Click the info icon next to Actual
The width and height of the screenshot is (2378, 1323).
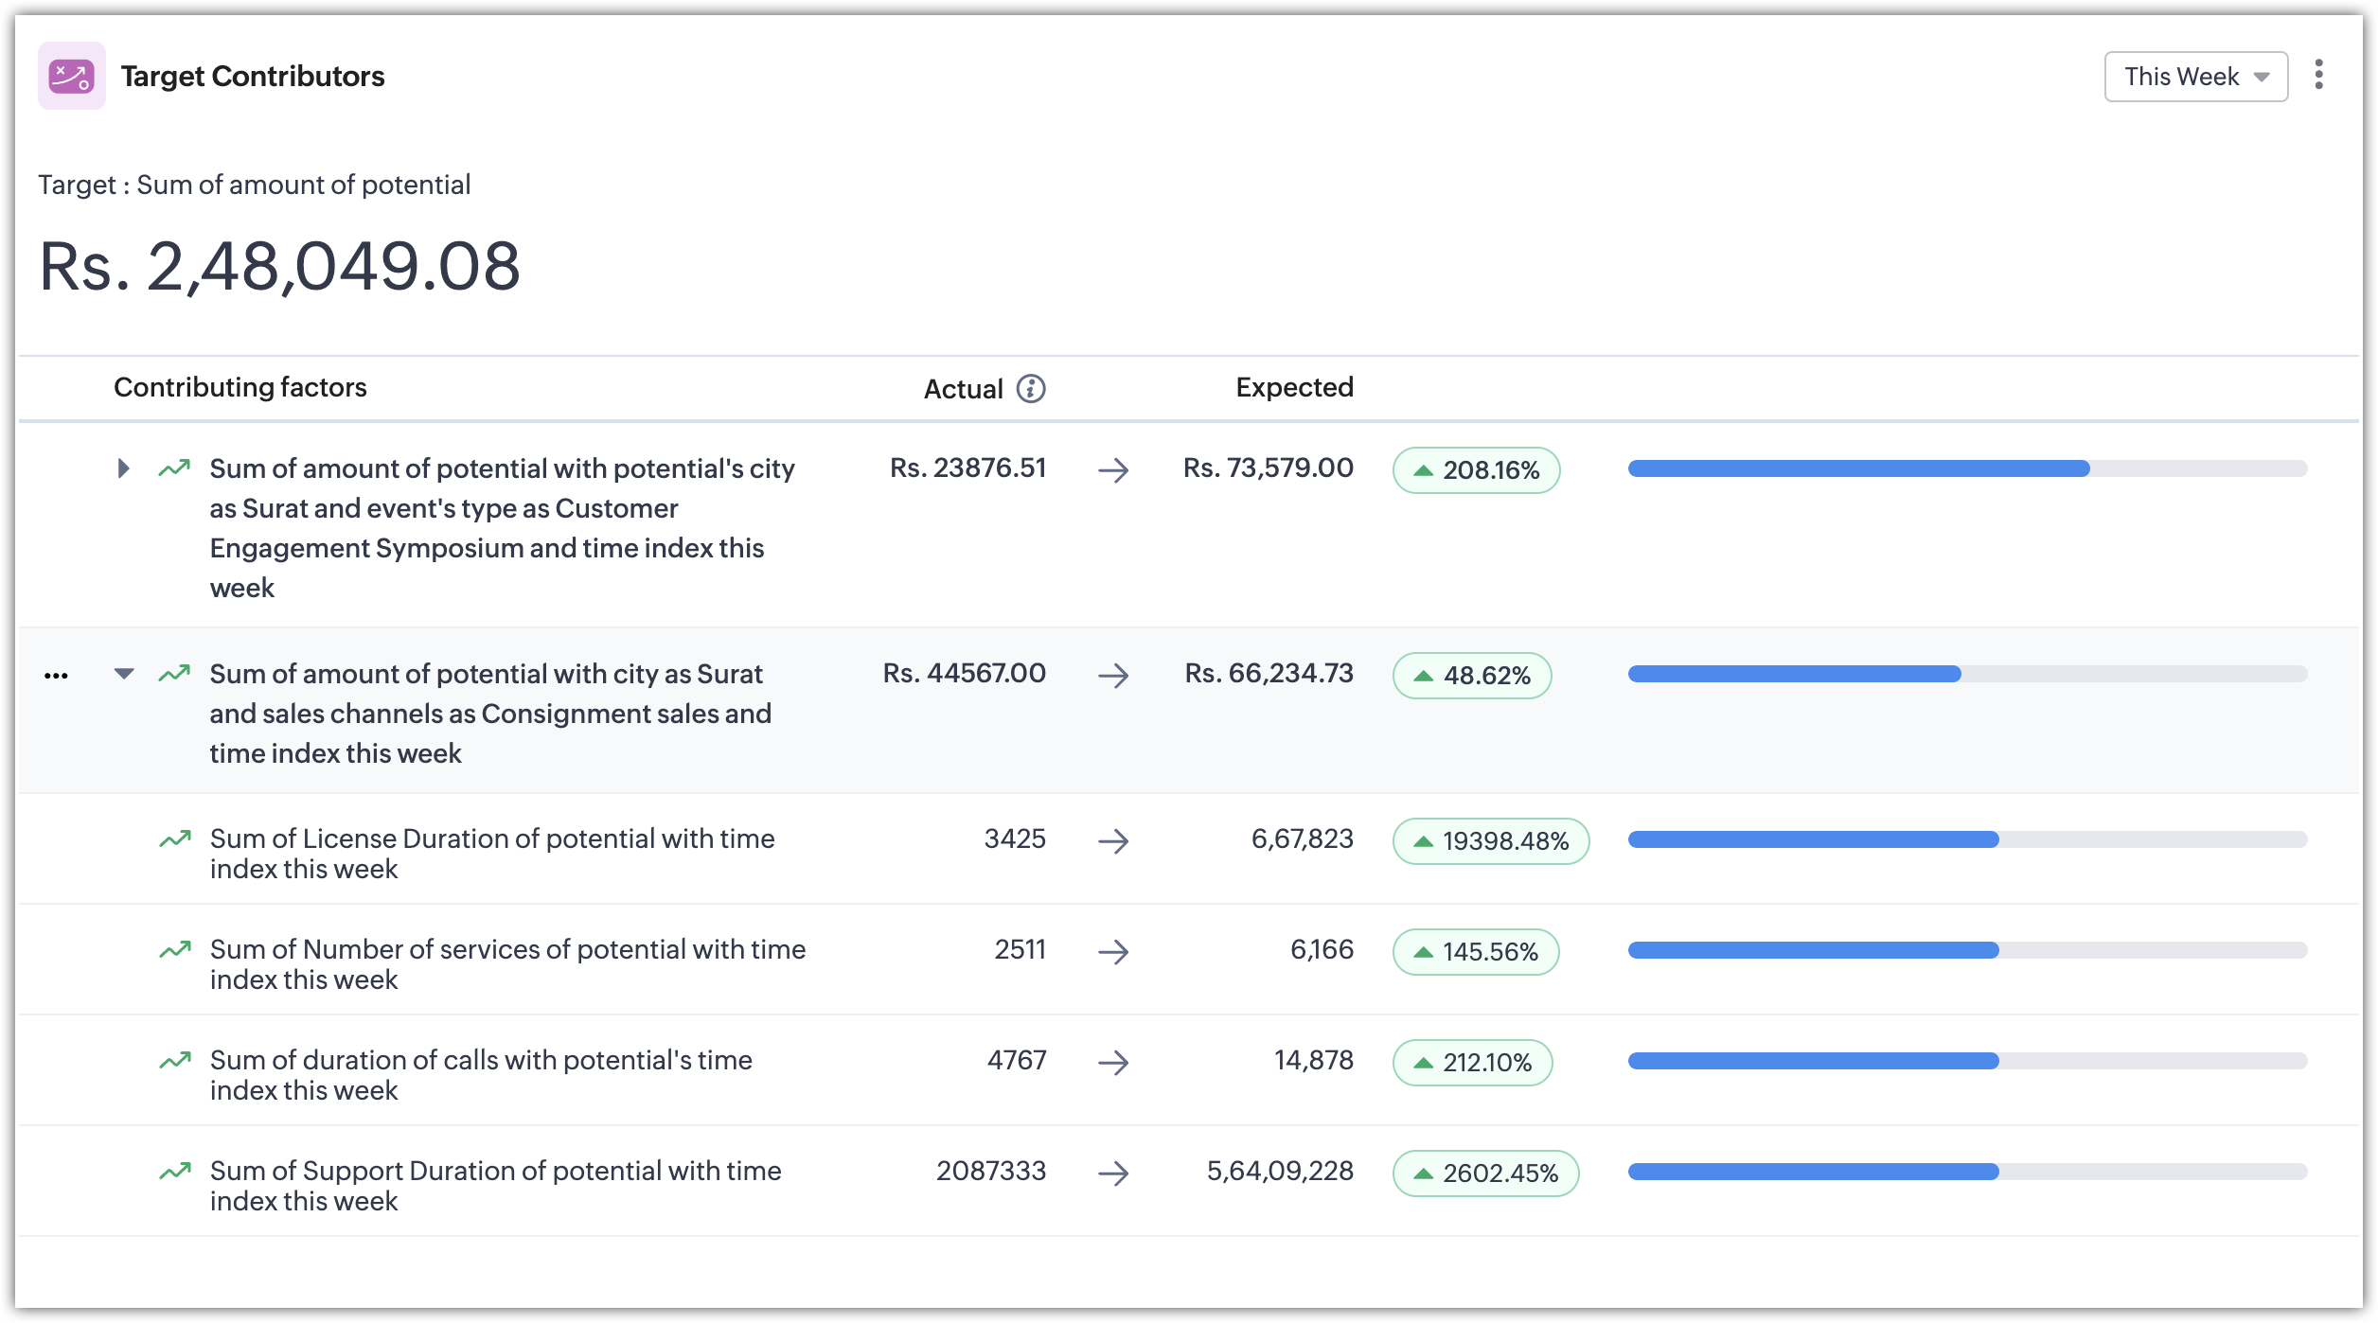click(x=1031, y=389)
